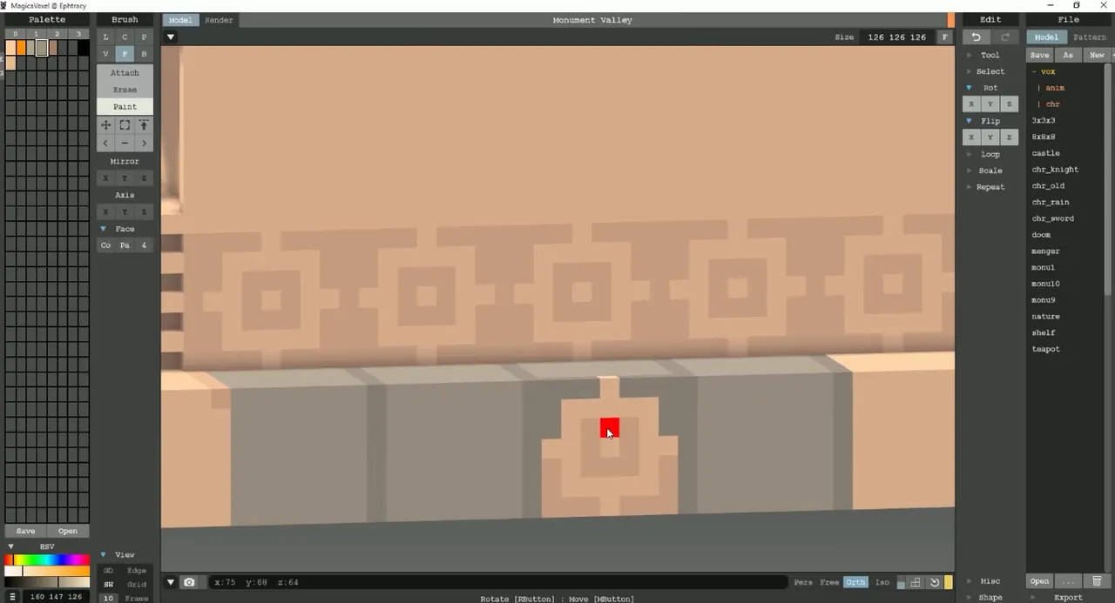Collapse the HSV color section
Viewport: 1115px width, 603px height.
tap(10, 546)
